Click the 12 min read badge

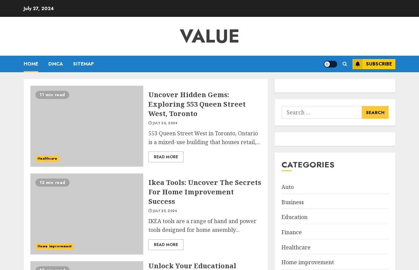click(52, 183)
